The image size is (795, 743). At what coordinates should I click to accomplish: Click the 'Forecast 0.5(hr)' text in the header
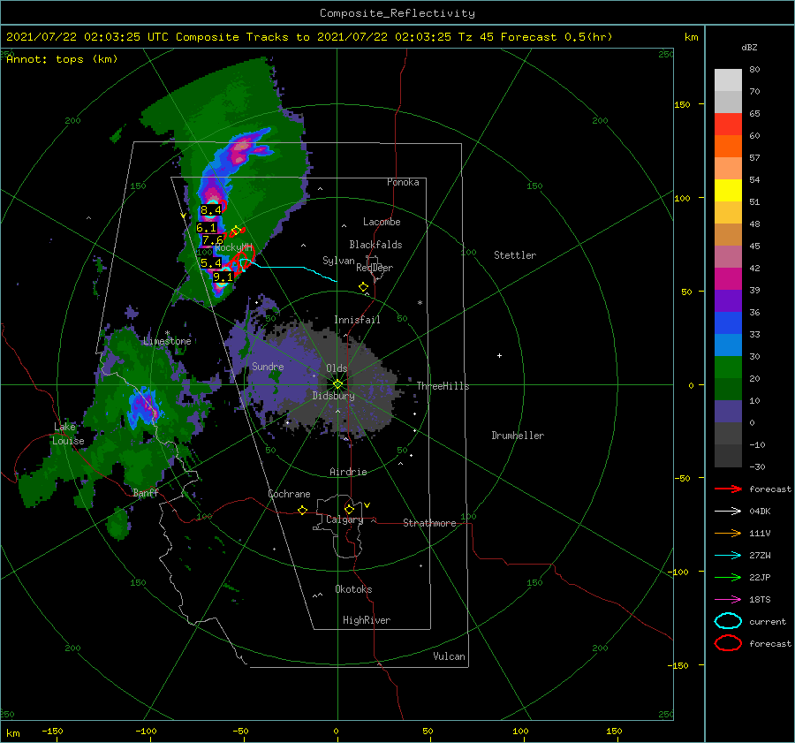(x=556, y=37)
